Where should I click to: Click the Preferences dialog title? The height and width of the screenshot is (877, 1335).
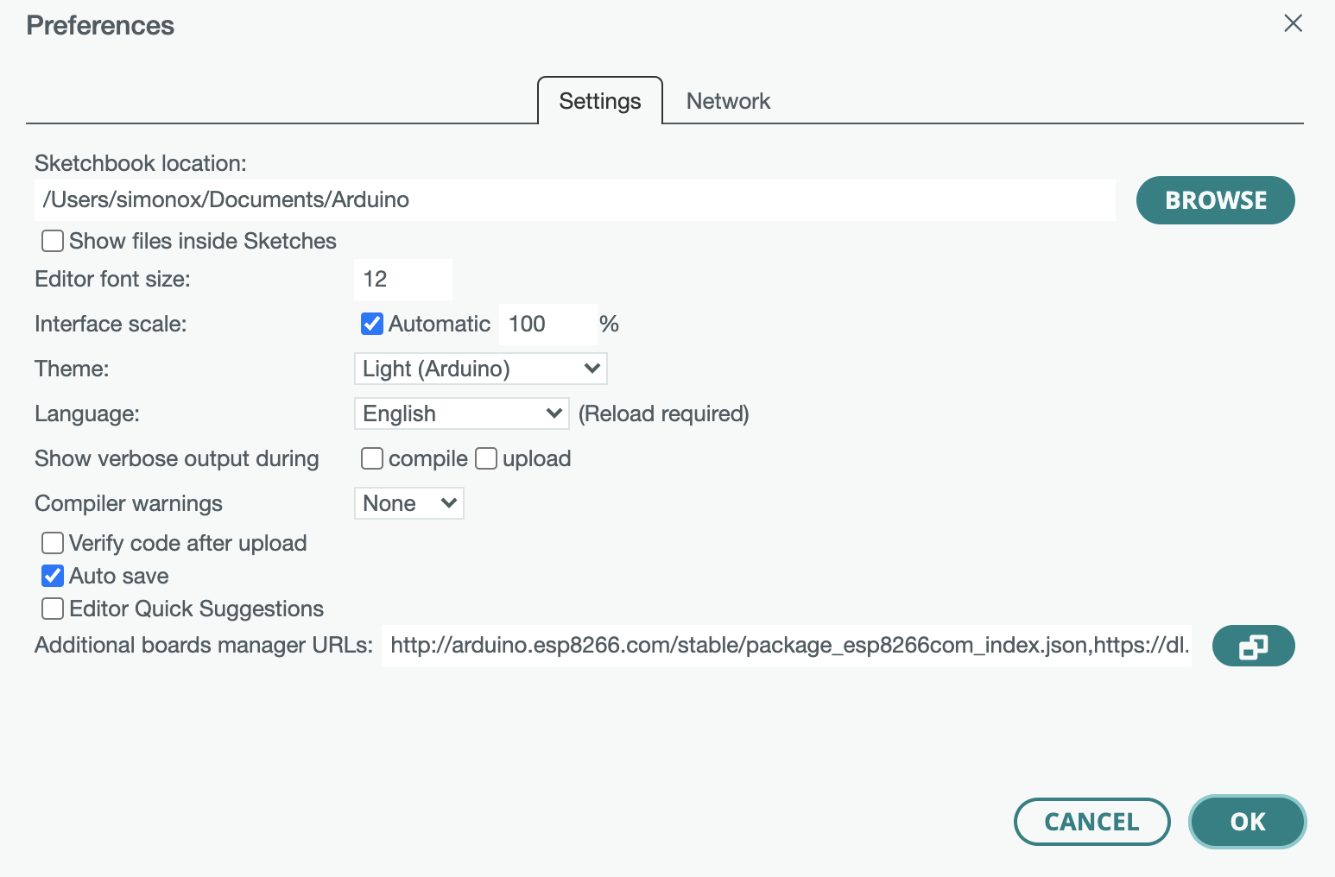100,25
